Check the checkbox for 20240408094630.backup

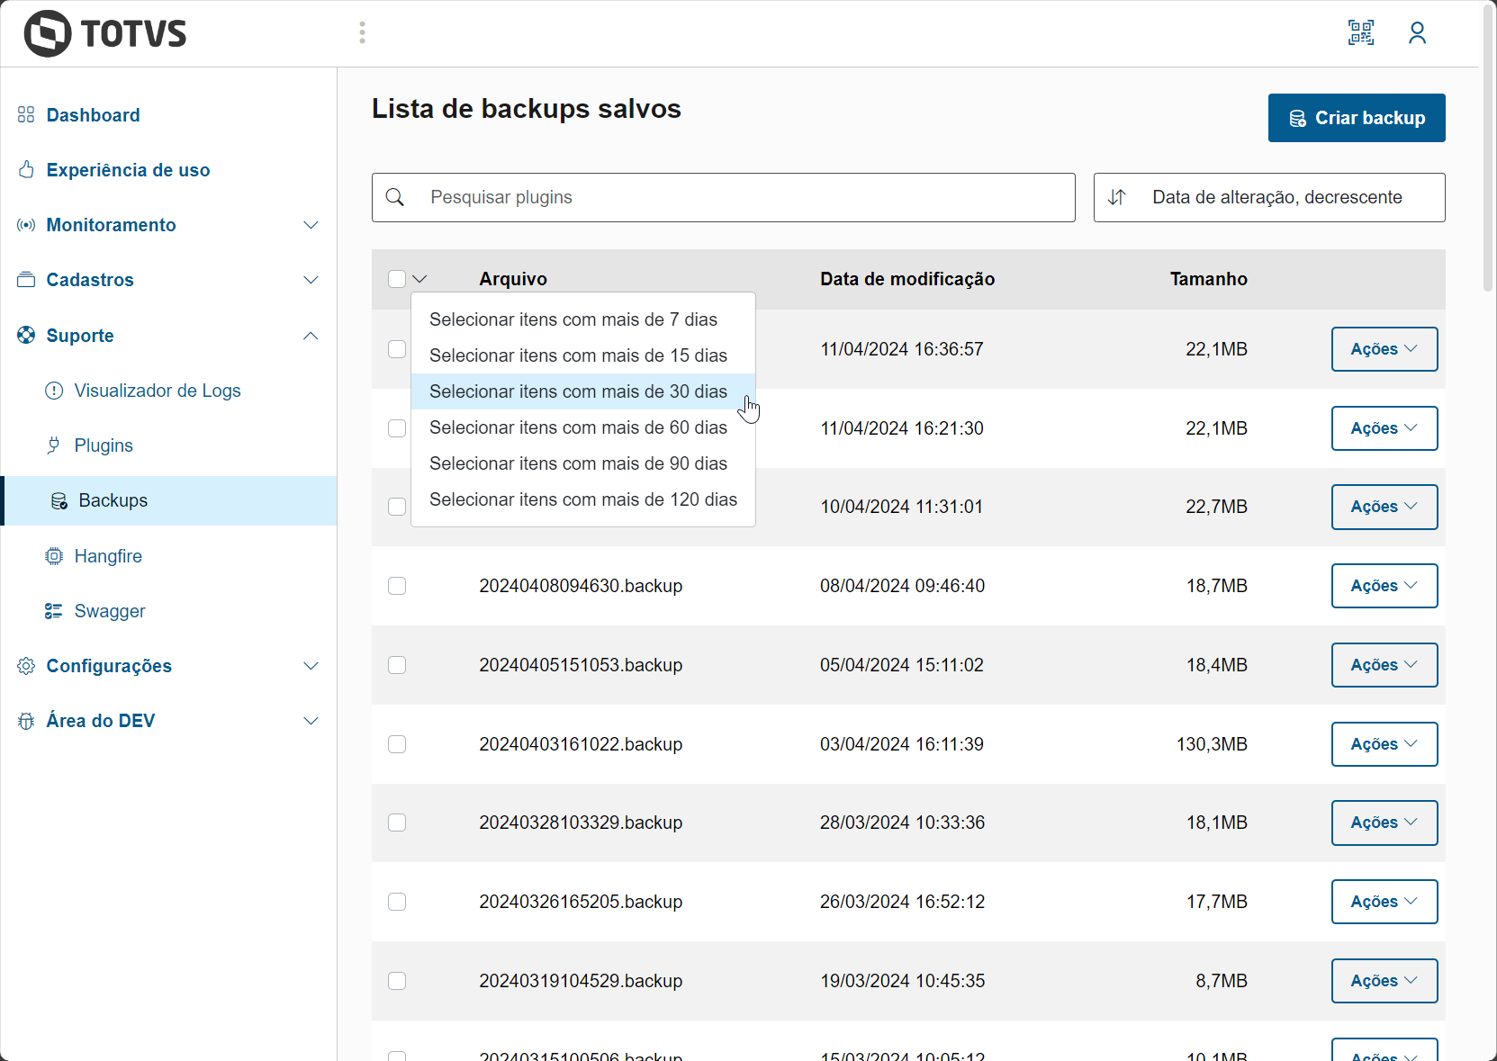397,586
